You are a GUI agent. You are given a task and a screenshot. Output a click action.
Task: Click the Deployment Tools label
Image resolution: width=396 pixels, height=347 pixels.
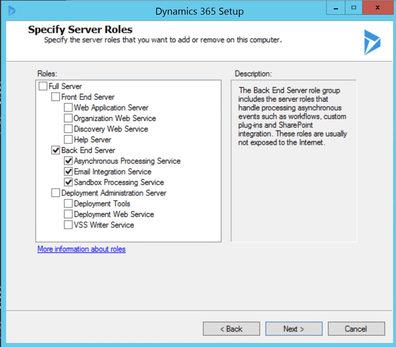(x=102, y=204)
